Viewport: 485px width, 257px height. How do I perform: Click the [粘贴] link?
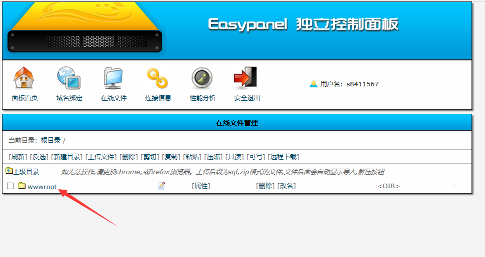pyautogui.click(x=192, y=157)
